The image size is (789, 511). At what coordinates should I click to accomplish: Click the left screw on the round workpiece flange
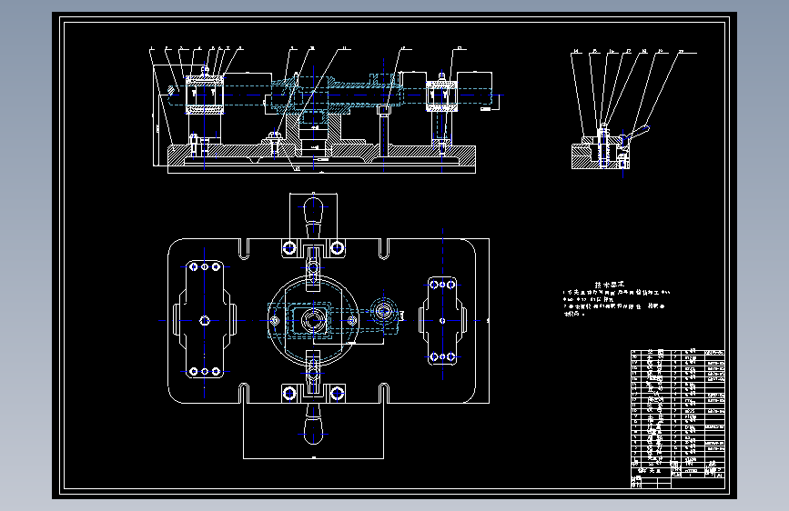[x=275, y=320]
